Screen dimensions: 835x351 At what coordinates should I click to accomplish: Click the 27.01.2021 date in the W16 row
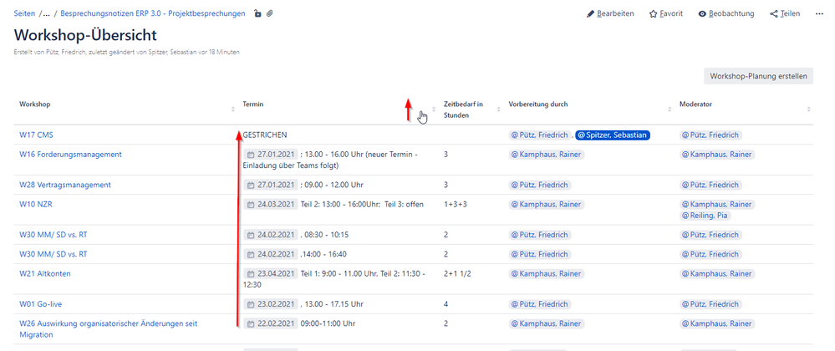pyautogui.click(x=271, y=155)
